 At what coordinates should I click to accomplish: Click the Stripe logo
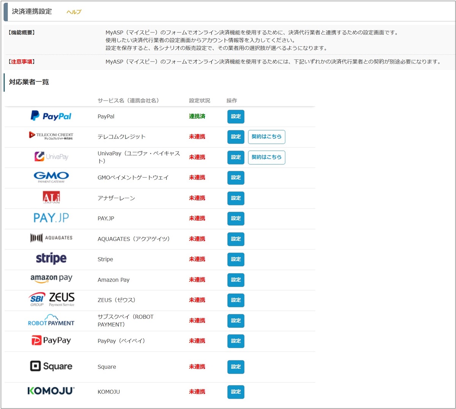tap(51, 259)
